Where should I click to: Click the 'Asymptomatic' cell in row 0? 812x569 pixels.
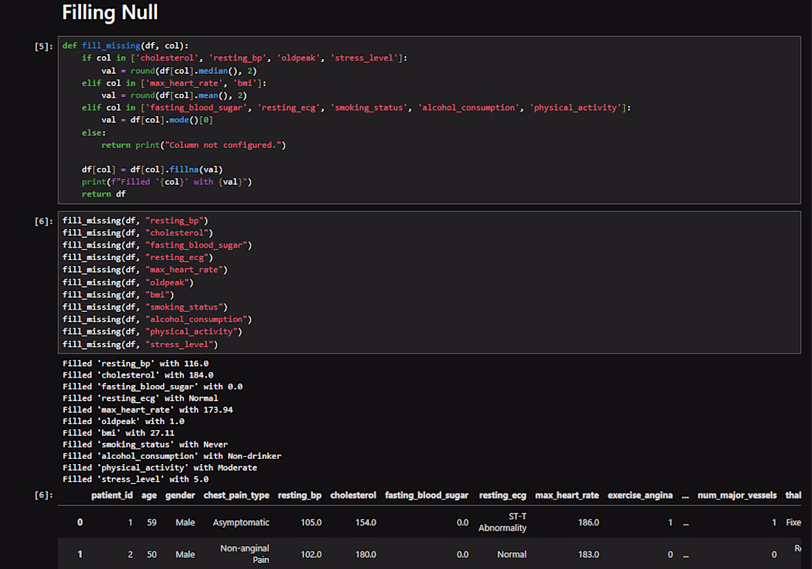(x=241, y=522)
